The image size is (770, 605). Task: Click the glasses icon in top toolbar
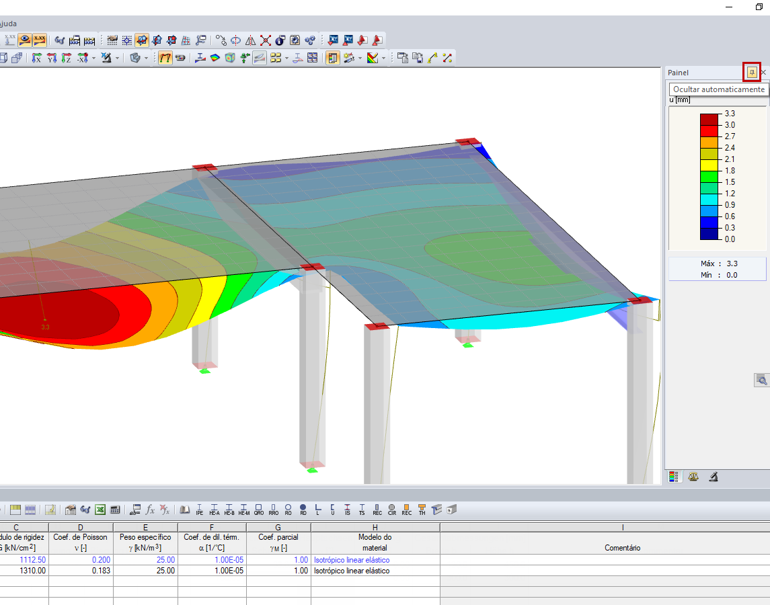[x=59, y=40]
